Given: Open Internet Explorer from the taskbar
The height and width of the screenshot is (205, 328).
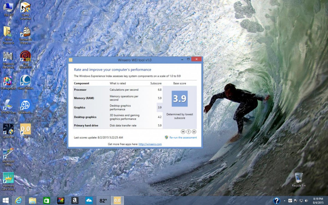Looking at the screenshot, I should pos(18,200).
